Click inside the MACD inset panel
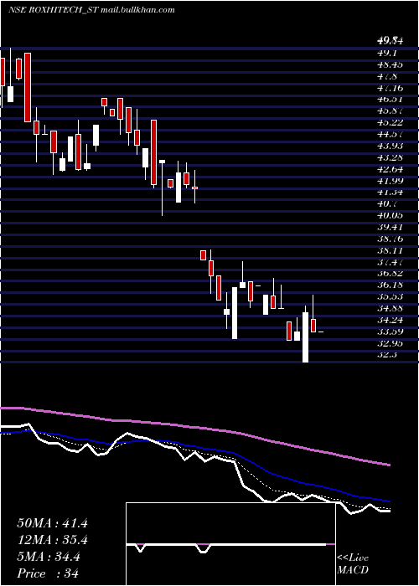 [230, 544]
